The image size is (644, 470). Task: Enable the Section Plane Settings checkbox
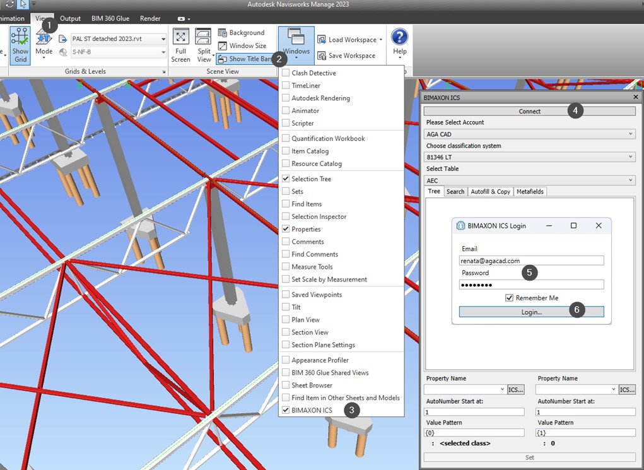coord(286,344)
